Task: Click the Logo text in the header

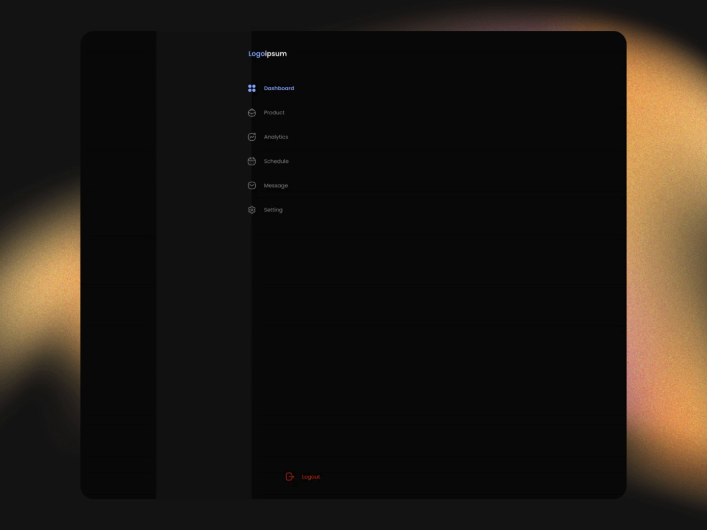Action: pyautogui.click(x=255, y=53)
